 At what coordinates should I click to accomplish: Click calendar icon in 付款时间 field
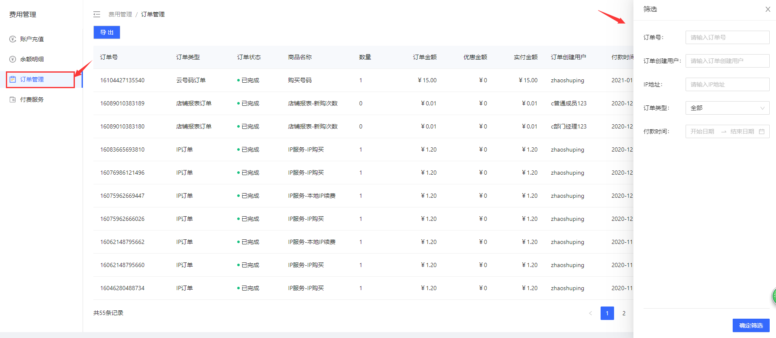(762, 131)
